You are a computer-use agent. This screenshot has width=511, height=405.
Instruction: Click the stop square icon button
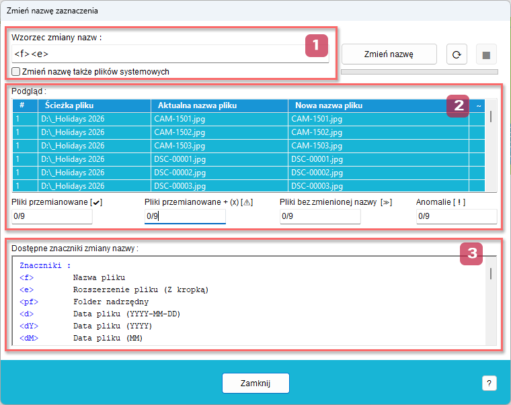tap(486, 54)
